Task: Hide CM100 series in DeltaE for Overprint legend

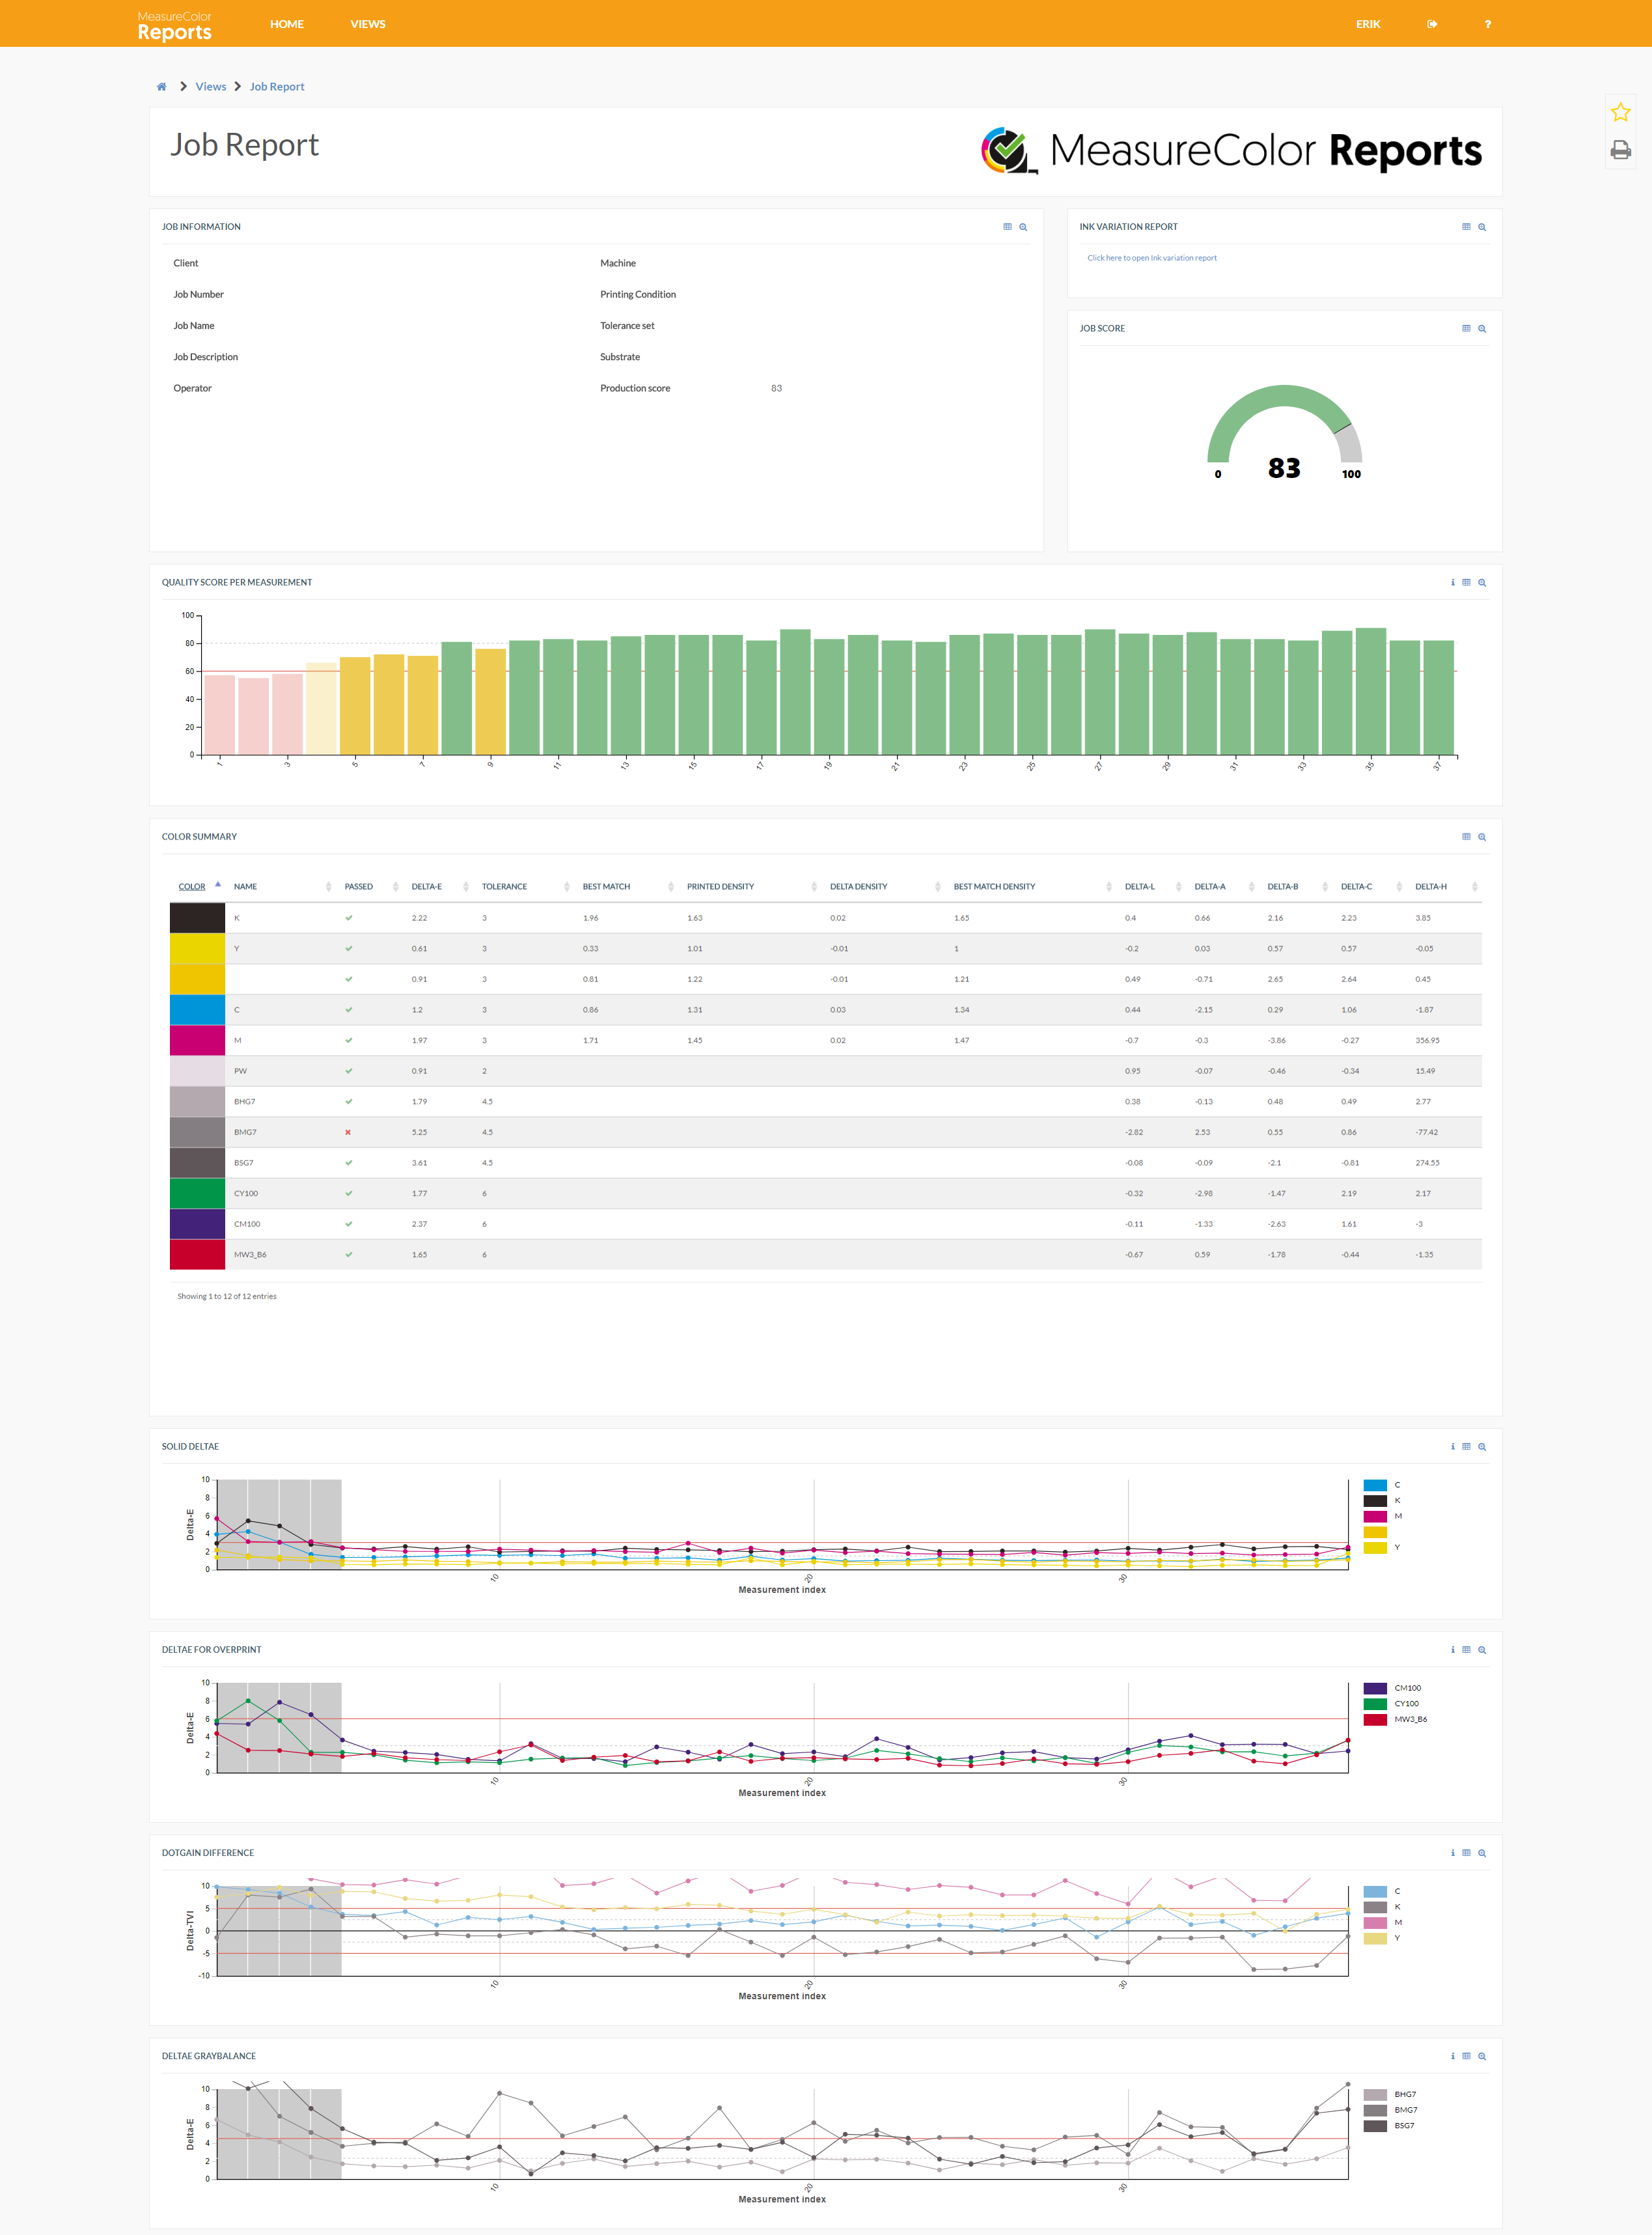Action: pyautogui.click(x=1409, y=1687)
